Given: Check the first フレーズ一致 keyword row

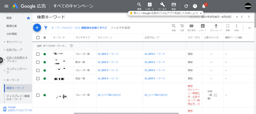Looking at the screenshot, I should point(38,54).
